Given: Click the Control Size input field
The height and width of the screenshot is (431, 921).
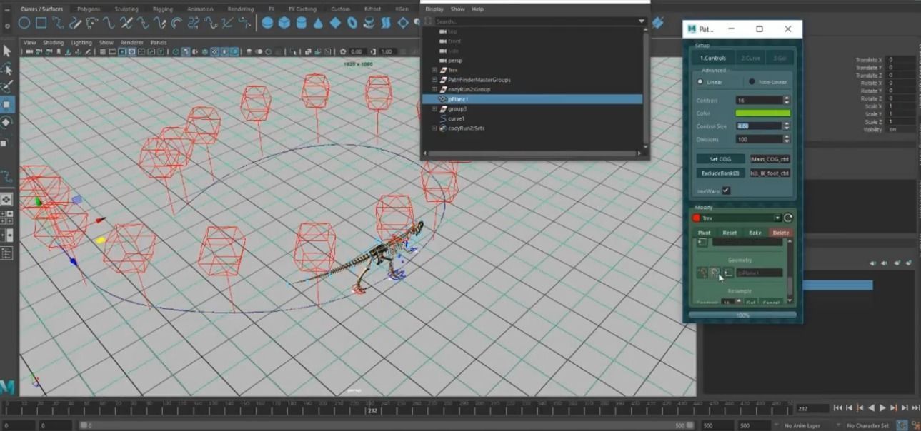Looking at the screenshot, I should (759, 126).
